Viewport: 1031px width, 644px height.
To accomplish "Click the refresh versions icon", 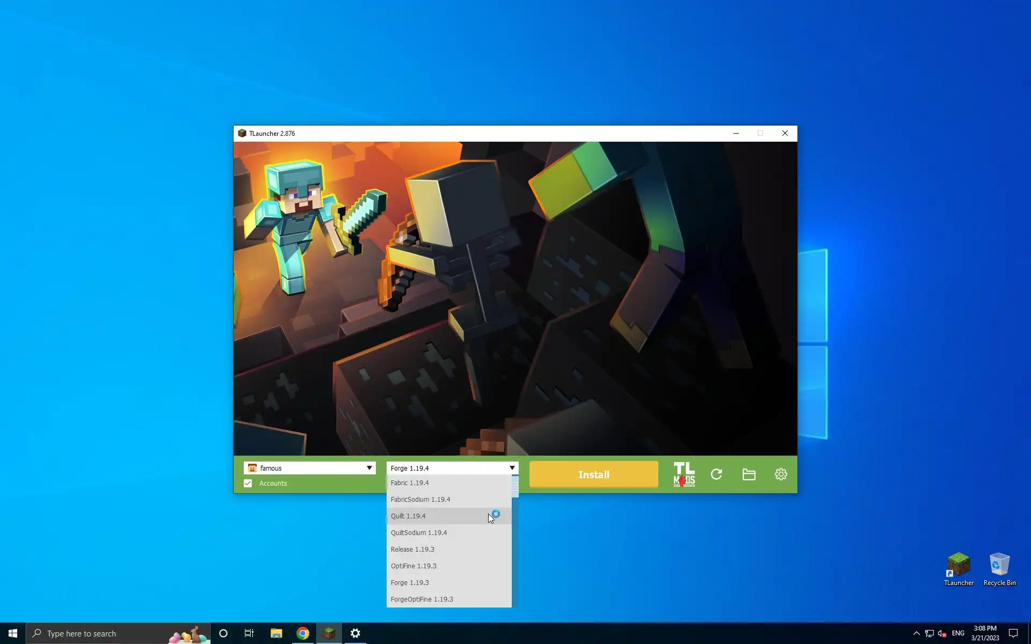I will [716, 474].
